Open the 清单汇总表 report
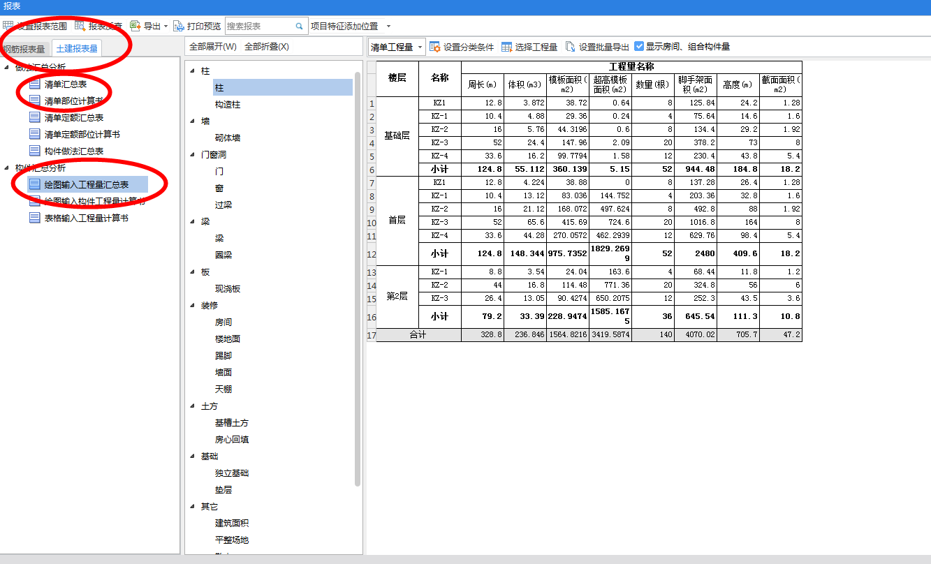This screenshot has width=931, height=564. pyautogui.click(x=66, y=84)
